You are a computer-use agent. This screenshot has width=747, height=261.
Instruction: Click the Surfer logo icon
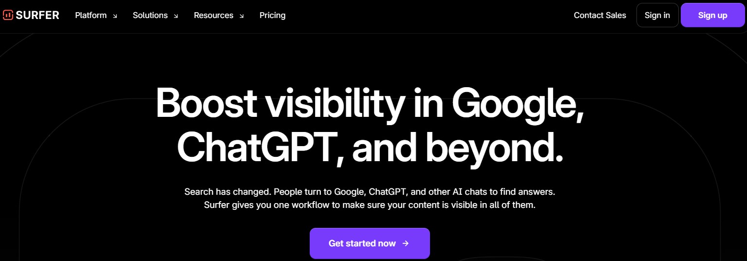pos(8,15)
